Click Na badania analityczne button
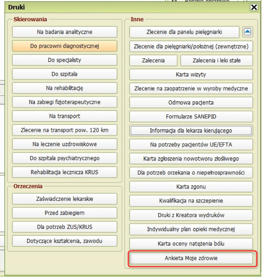 pos(65,32)
